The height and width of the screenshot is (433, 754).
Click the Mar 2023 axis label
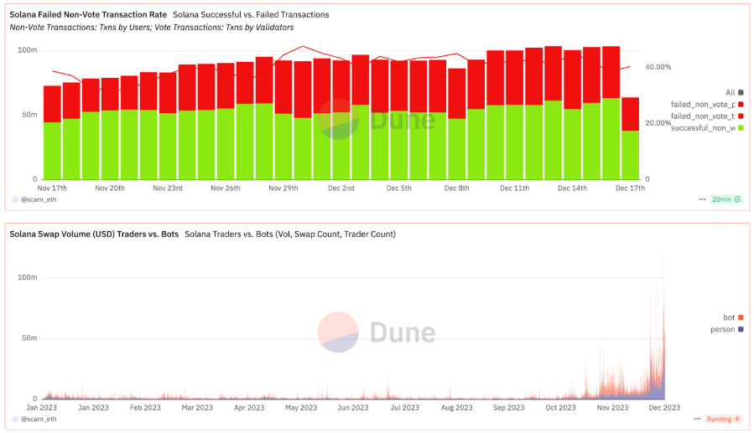197,408
